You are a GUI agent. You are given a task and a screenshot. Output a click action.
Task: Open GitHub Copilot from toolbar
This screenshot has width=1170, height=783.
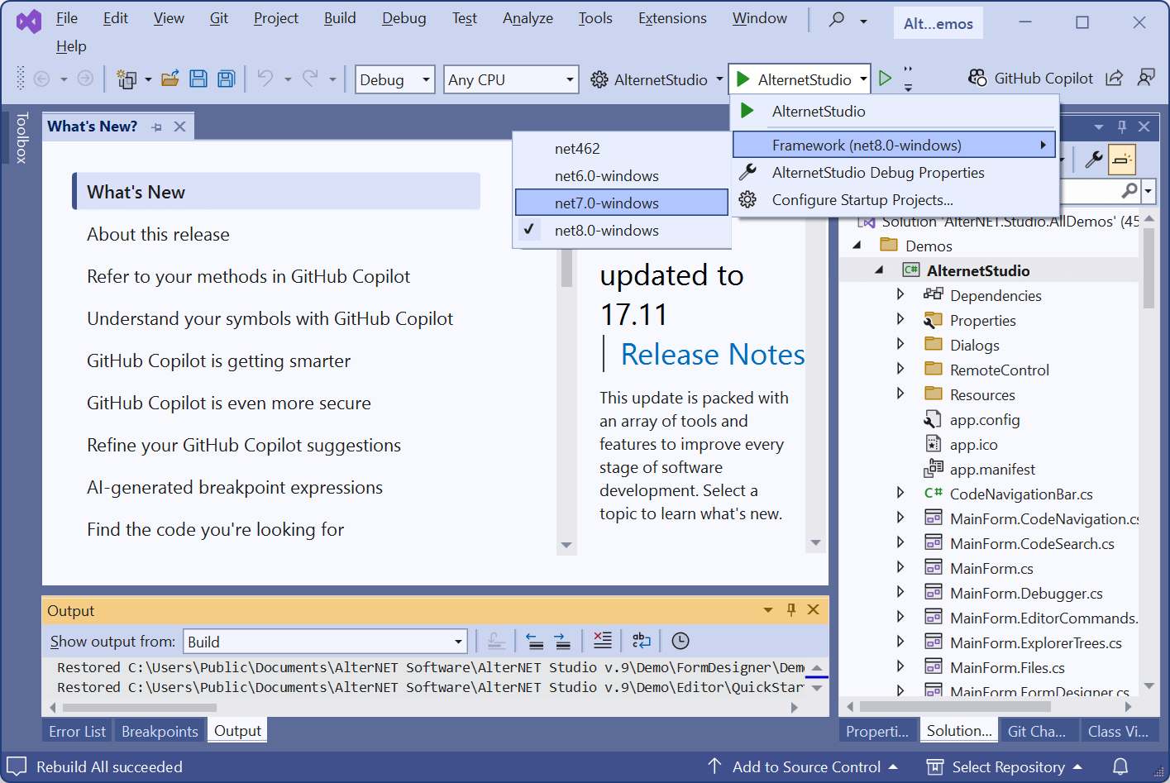click(x=1030, y=79)
